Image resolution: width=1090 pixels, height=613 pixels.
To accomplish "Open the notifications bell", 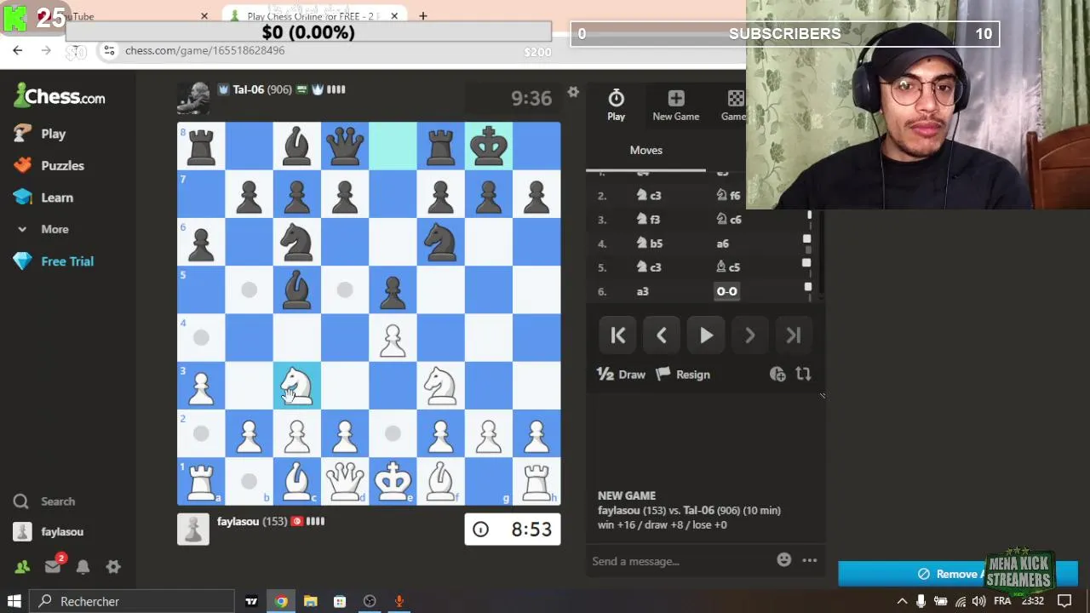I will [83, 566].
